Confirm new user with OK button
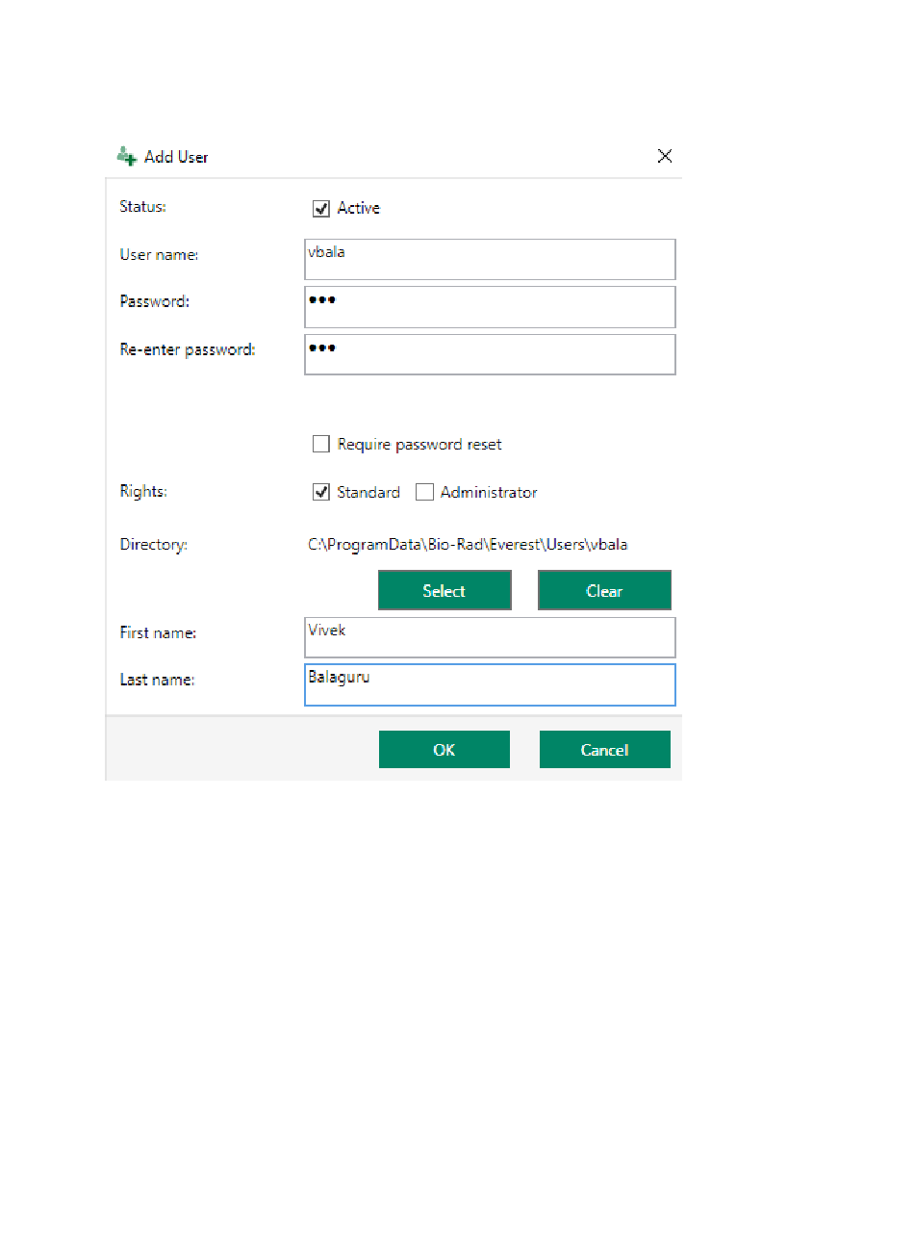914x1236 pixels. click(444, 750)
